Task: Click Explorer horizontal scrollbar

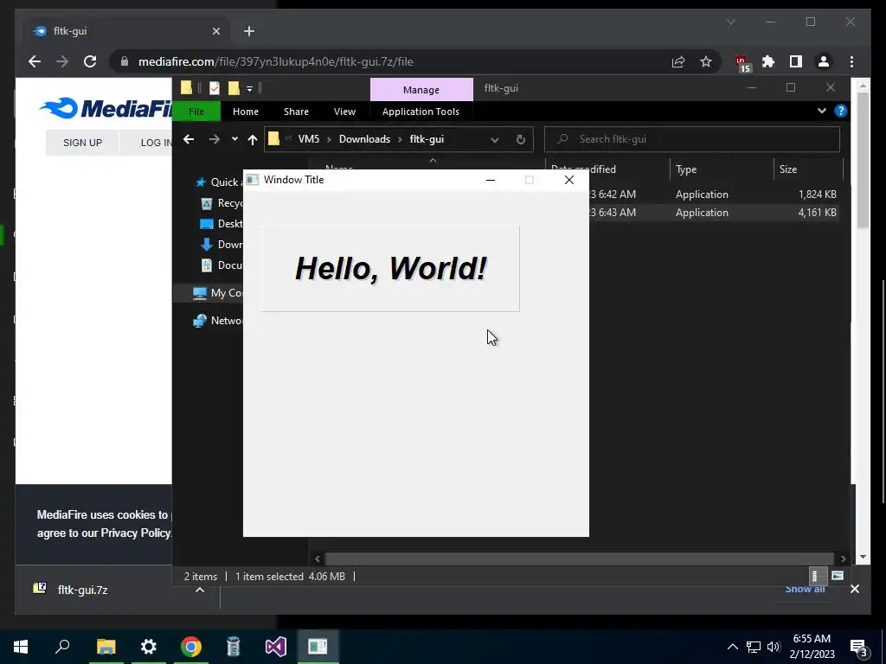Action: pos(579,559)
